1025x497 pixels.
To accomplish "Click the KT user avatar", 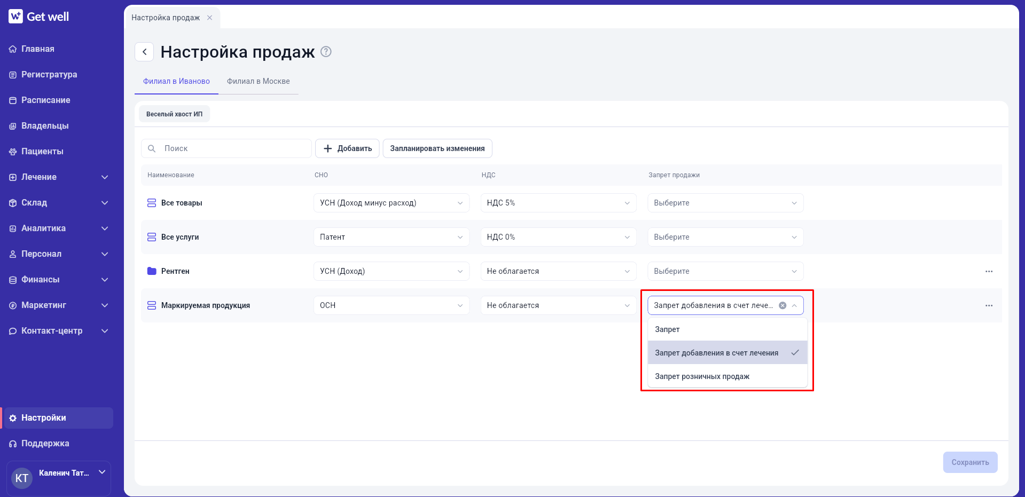I will point(22,478).
